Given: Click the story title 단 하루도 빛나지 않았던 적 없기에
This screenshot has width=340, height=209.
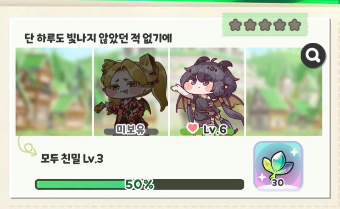Looking at the screenshot, I should (x=99, y=38).
